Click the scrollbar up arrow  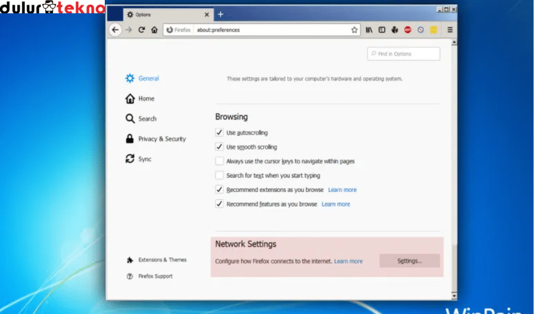454,43
